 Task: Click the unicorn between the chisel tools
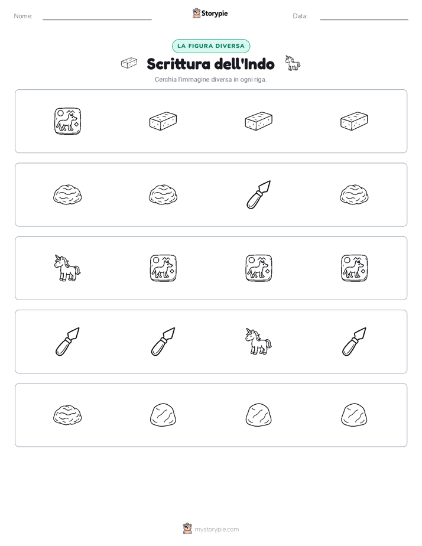[x=258, y=342]
